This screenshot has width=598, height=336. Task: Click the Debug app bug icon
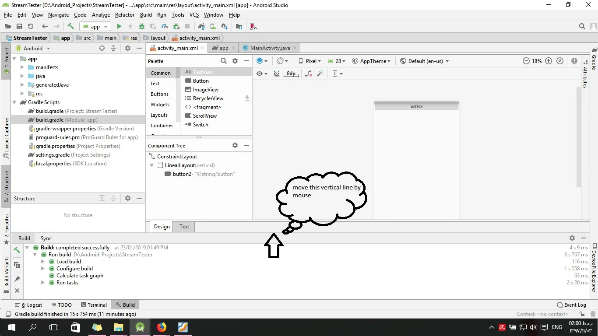142,27
